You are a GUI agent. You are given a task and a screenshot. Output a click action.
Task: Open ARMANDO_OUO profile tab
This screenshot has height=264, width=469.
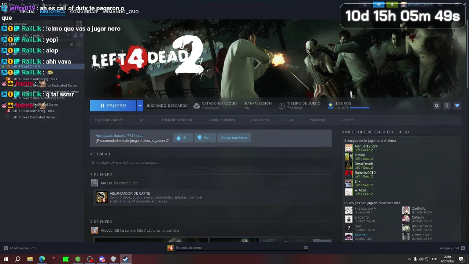(121, 12)
